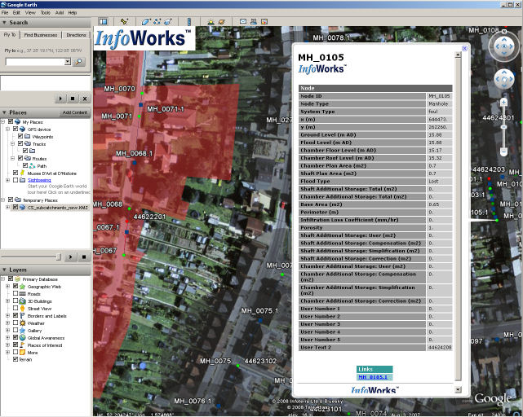Open the Tools menu

pyautogui.click(x=46, y=13)
